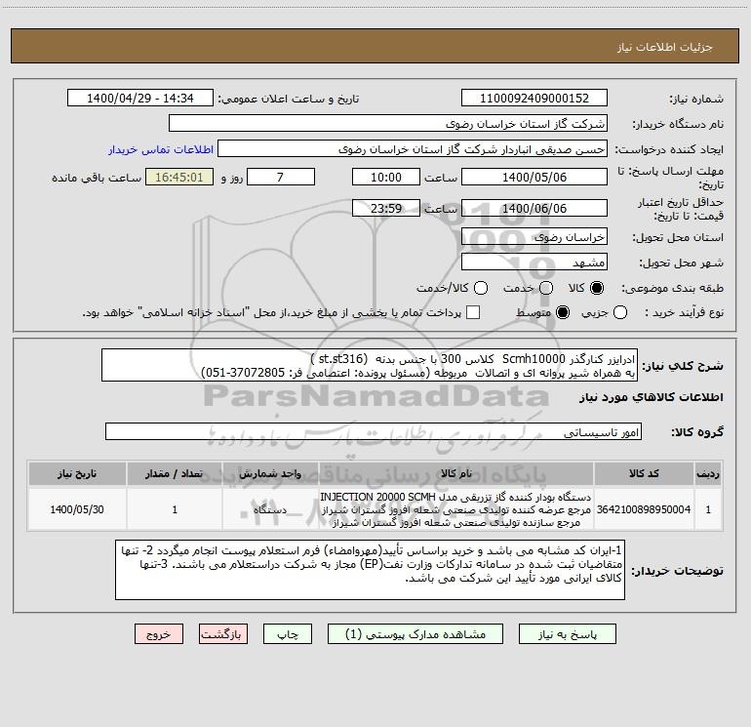This screenshot has height=727, width=751.
Task: Open 'اطلاعات تماس خریدار' link
Action: coord(161,149)
